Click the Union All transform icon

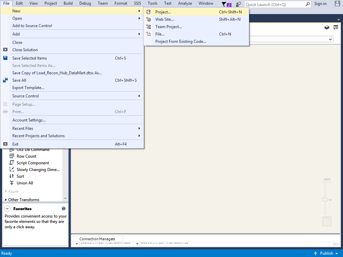point(12,183)
